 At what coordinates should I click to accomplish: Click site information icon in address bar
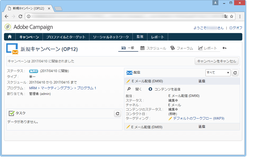coord(29,16)
